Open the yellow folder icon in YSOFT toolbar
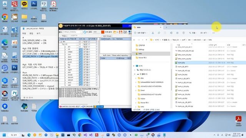 (115, 32)
